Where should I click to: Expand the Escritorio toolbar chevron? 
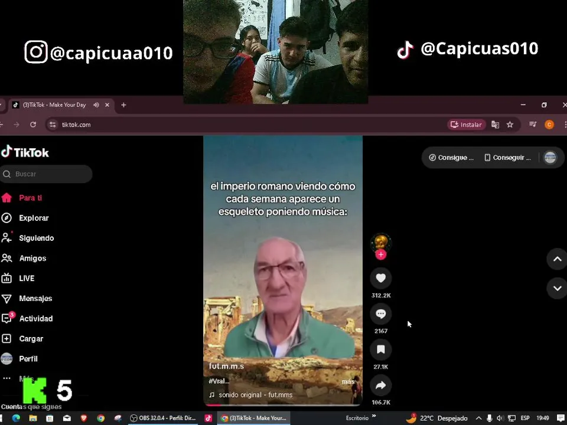pyautogui.click(x=374, y=416)
